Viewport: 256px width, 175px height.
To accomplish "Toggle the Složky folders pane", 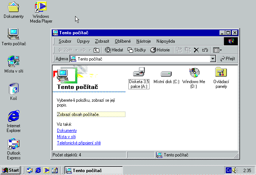I will tap(137, 50).
